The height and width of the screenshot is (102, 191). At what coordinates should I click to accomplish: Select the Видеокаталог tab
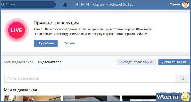50,62
